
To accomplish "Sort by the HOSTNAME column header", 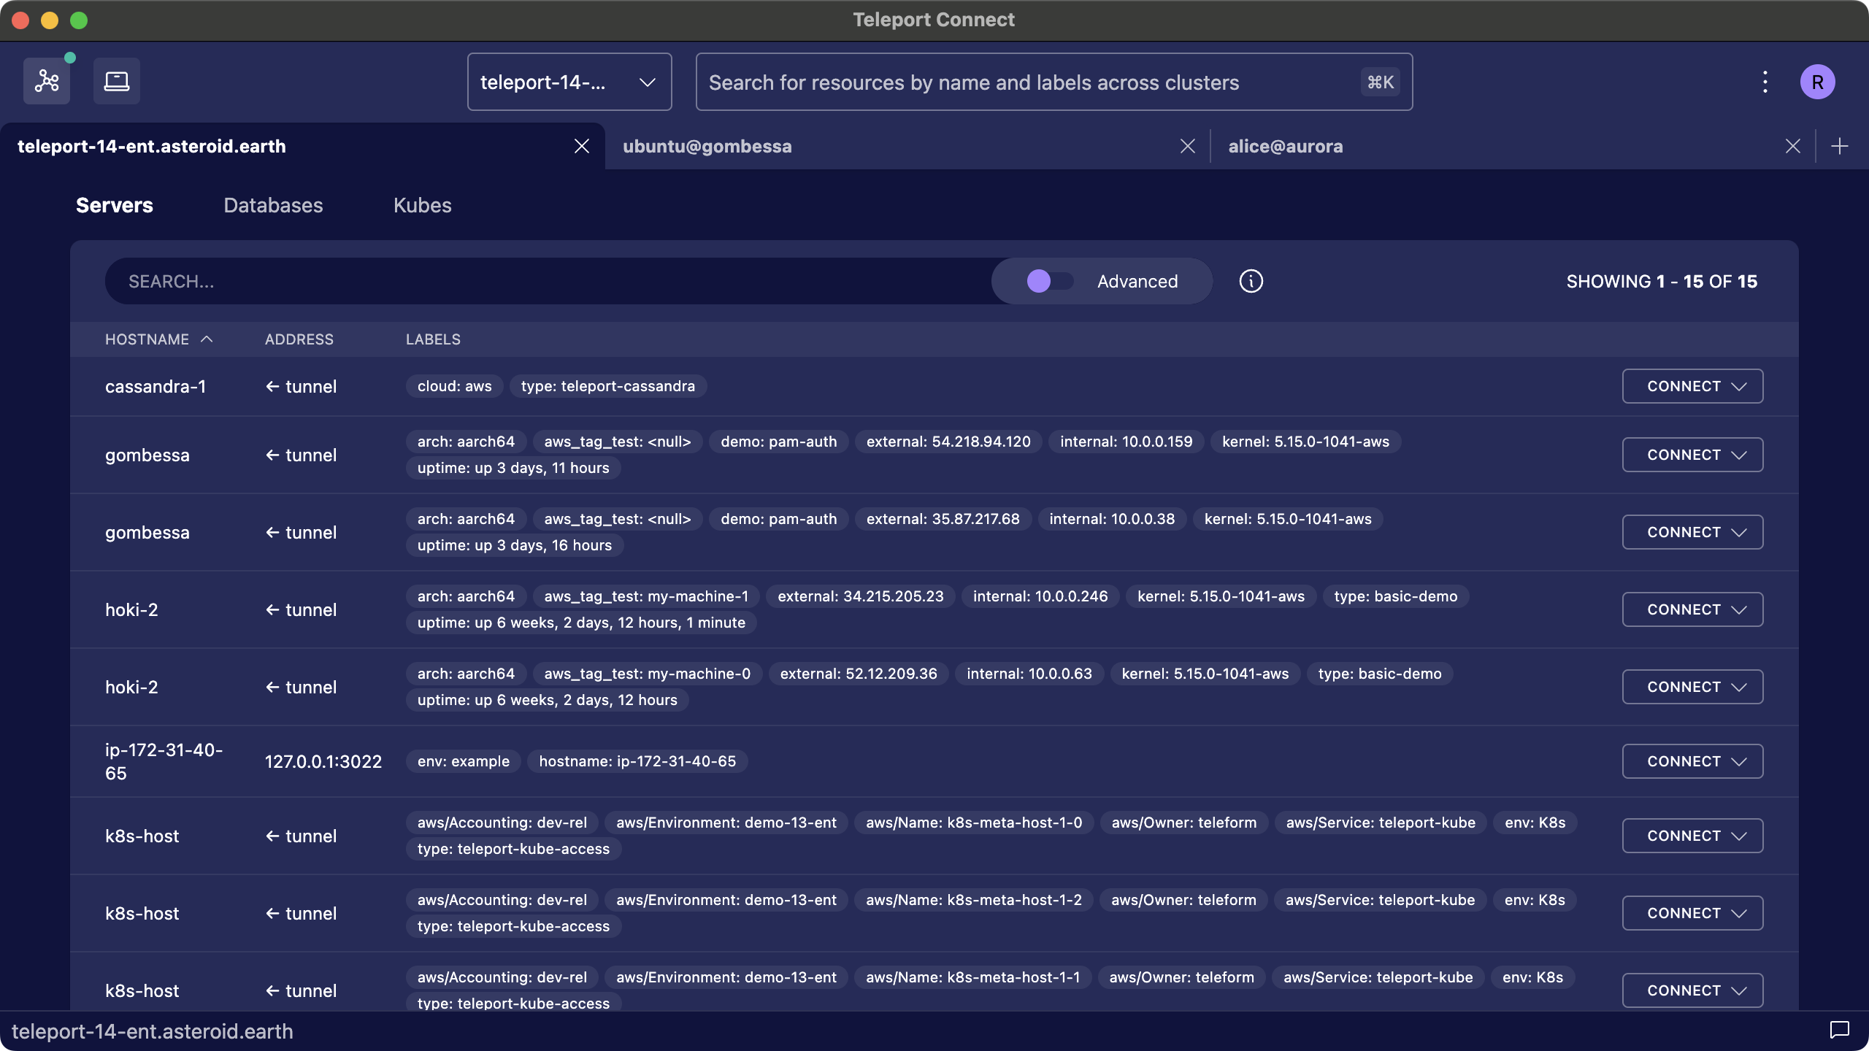I will [x=159, y=339].
